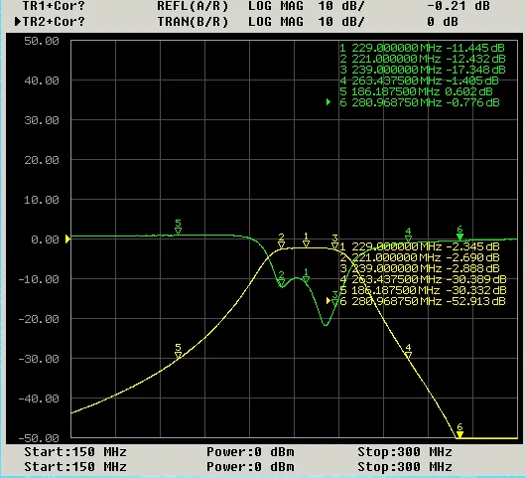
Task: Click yellow readout 239.000000 MHz -2.888 dB
Action: pyautogui.click(x=420, y=268)
